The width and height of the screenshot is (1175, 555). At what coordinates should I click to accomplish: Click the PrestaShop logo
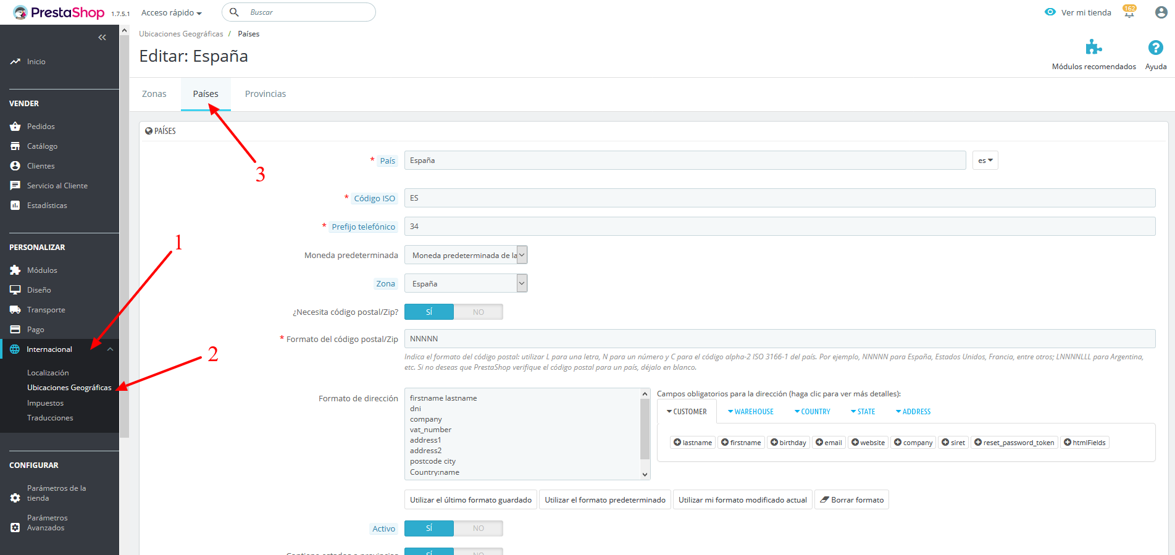(x=59, y=12)
